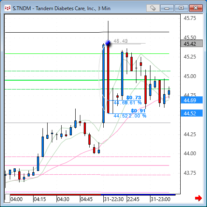Click the blue star marker at 45.42
This screenshot has height=207, width=207.
(108, 43)
